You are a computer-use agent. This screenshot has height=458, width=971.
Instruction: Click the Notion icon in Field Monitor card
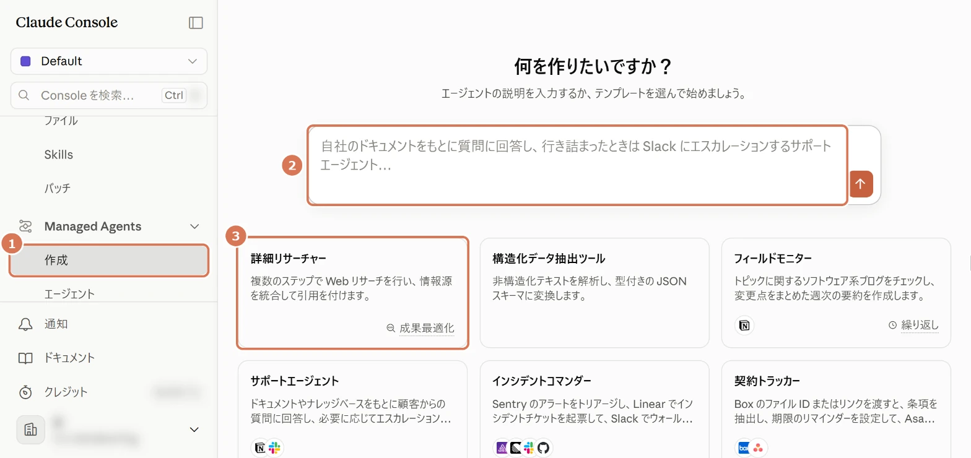(x=744, y=325)
